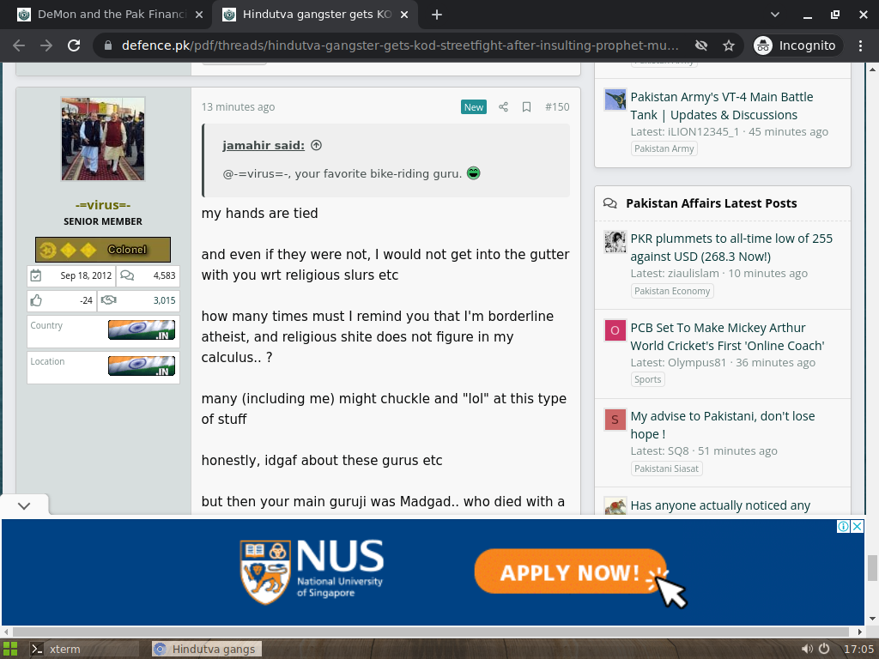This screenshot has width=879, height=659.
Task: Open the -=virus=- profile avatar
Action: (x=103, y=139)
